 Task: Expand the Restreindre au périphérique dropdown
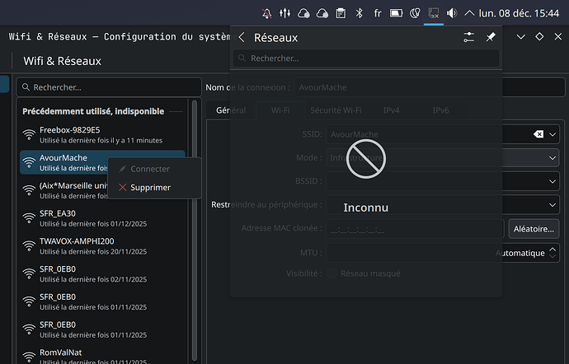click(x=553, y=204)
